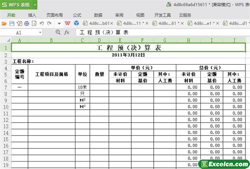Image resolution: width=250 pixels, height=169 pixels.
Task: Click the magnifier icon beside the formula bar
Action: 58,32
